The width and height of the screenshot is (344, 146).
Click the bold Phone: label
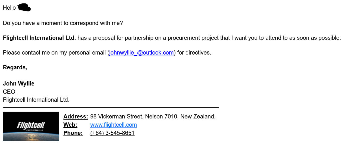pos(73,133)
